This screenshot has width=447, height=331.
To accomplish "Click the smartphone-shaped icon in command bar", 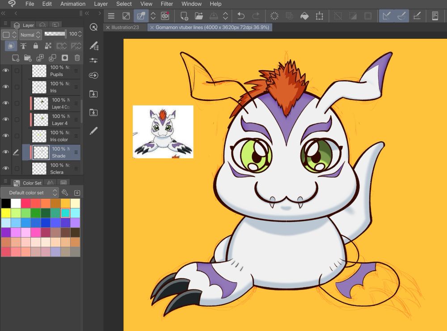I will tap(435, 16).
